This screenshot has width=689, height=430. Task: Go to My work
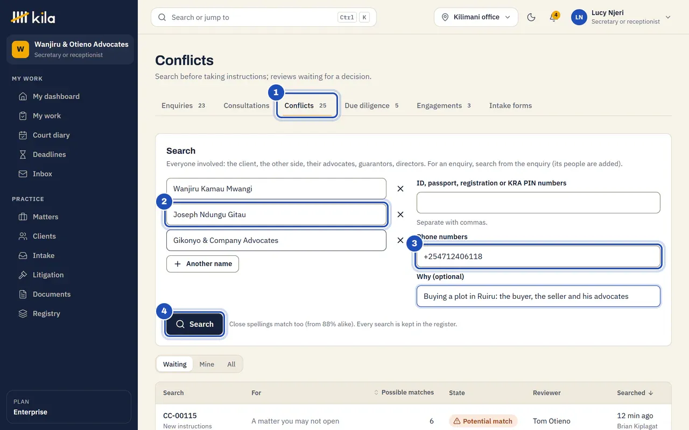(x=69, y=116)
